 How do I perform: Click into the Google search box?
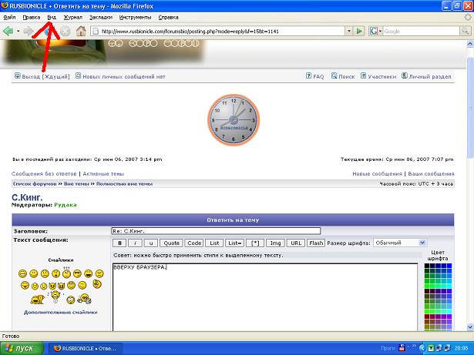(421, 31)
